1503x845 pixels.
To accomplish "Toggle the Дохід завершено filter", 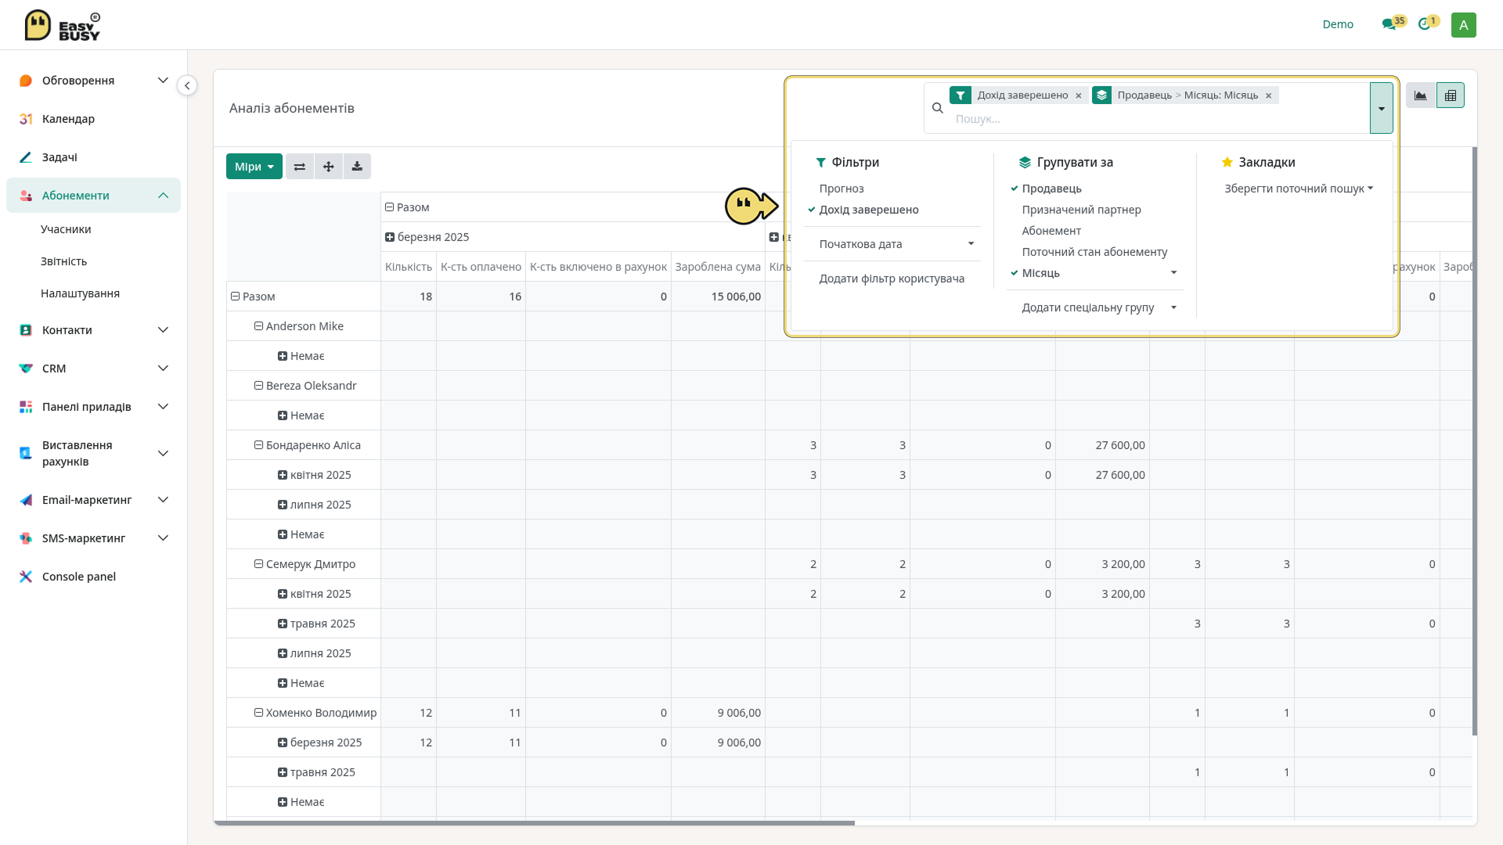I will 869,210.
